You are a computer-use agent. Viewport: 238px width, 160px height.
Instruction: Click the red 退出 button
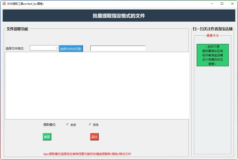click(x=94, y=137)
